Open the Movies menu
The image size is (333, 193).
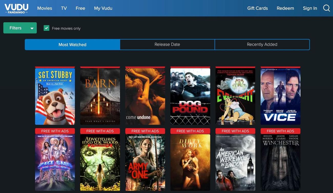coord(45,8)
